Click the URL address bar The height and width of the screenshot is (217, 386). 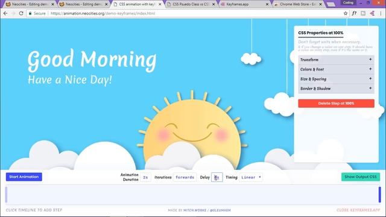coord(187,13)
